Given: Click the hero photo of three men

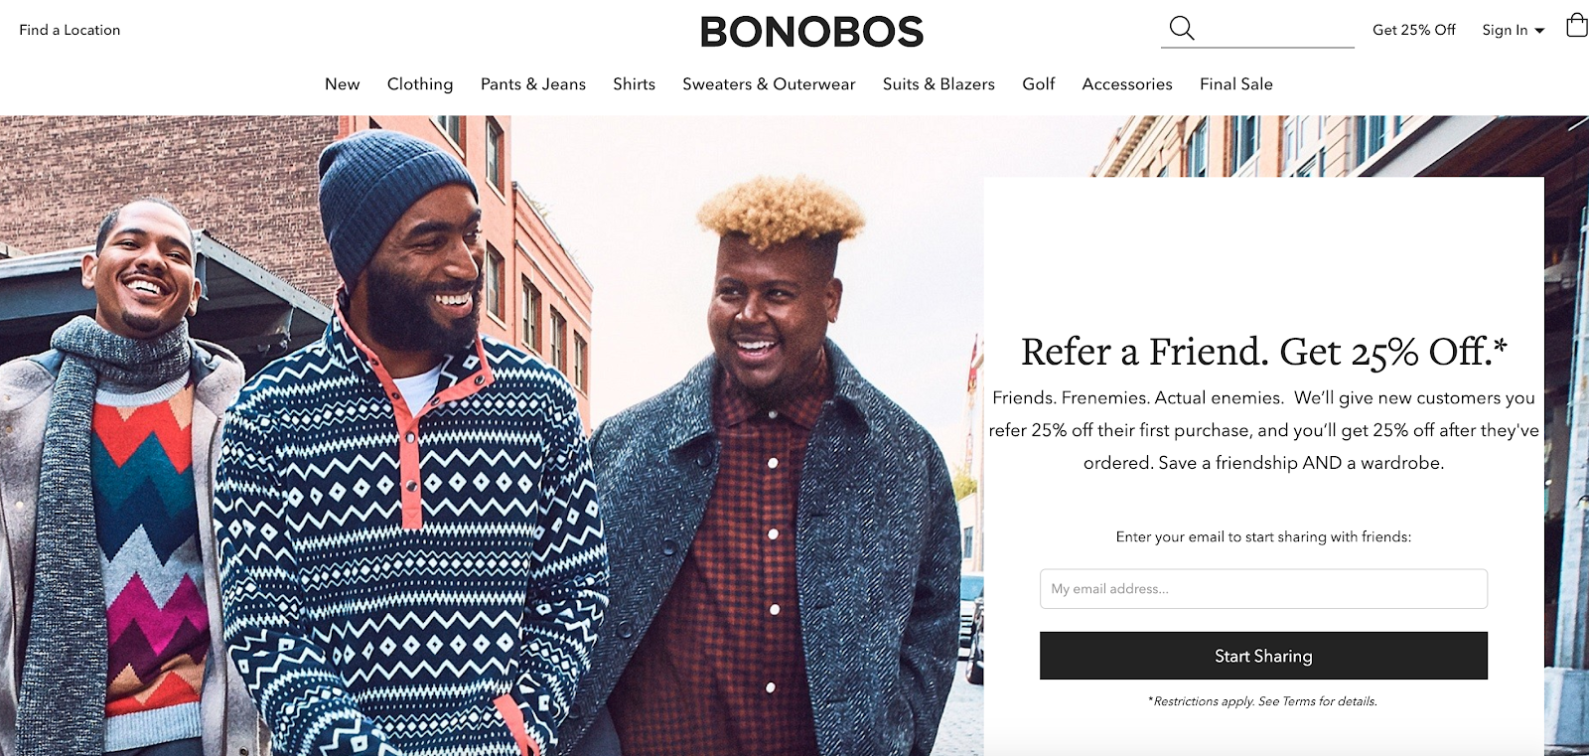Looking at the screenshot, I should click(x=492, y=437).
